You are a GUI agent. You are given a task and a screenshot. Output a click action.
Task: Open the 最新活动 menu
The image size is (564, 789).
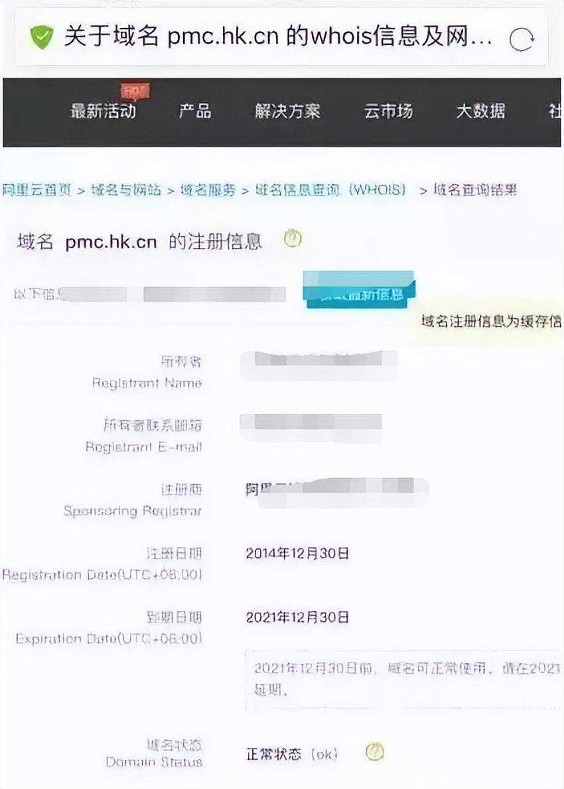tap(104, 111)
